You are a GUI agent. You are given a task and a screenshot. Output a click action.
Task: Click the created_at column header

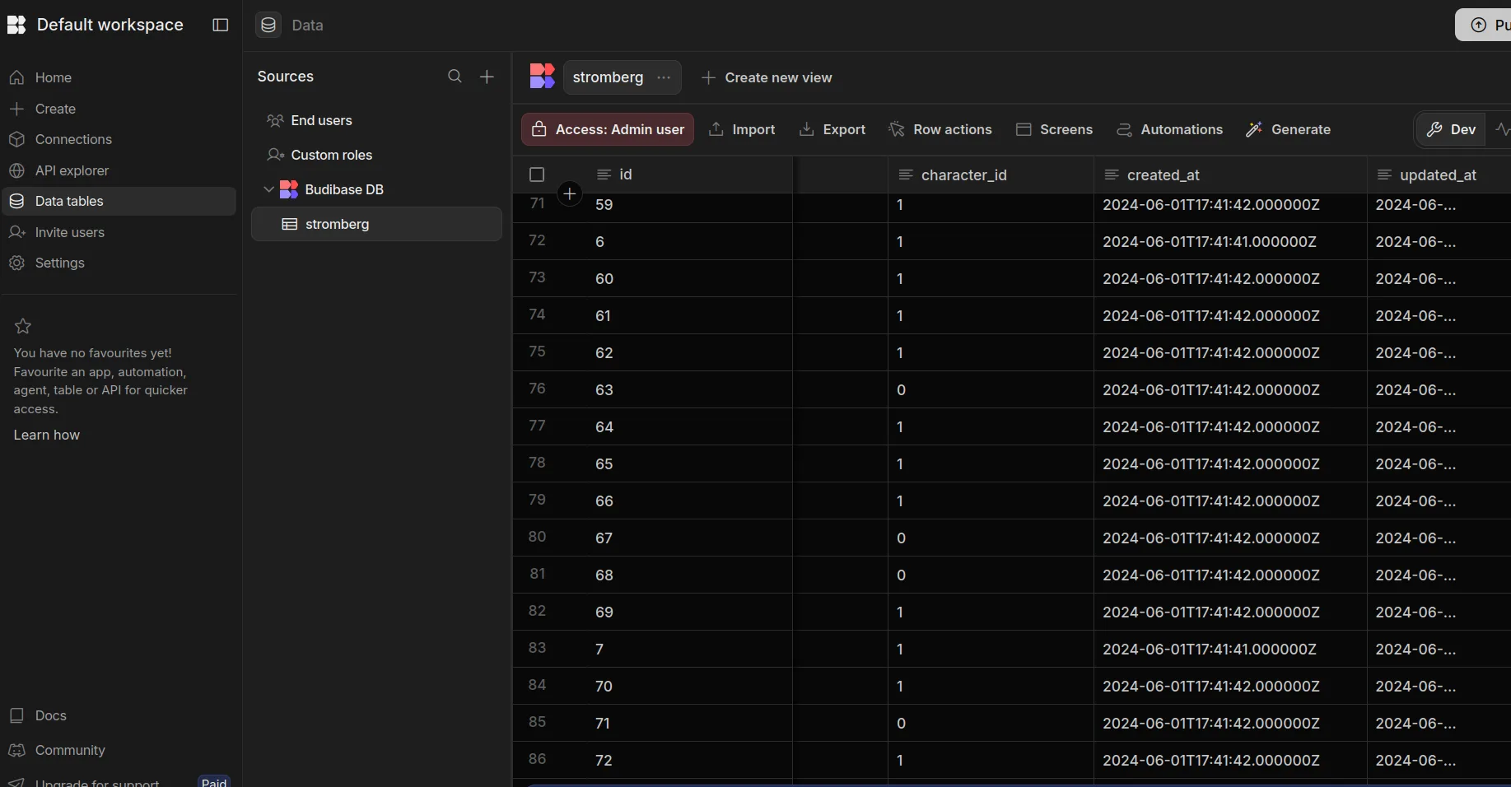coord(1163,175)
